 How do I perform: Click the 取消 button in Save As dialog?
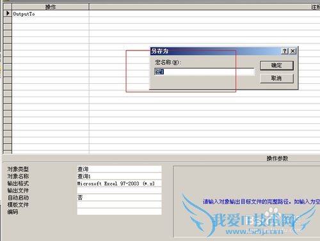[x=276, y=78]
